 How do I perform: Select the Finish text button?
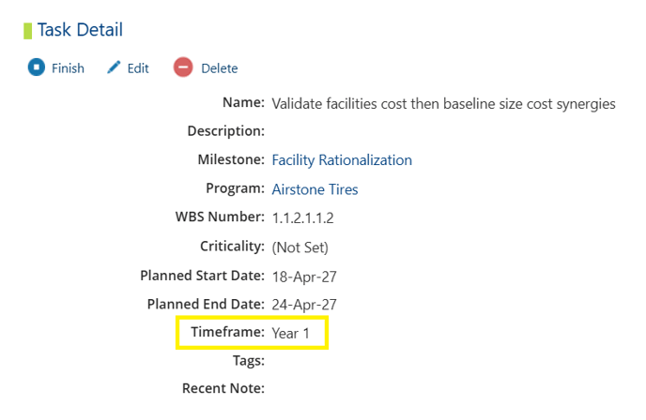coord(68,67)
